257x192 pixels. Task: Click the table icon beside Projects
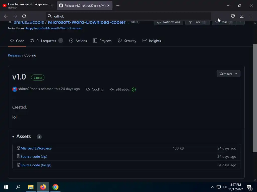pos(95,41)
